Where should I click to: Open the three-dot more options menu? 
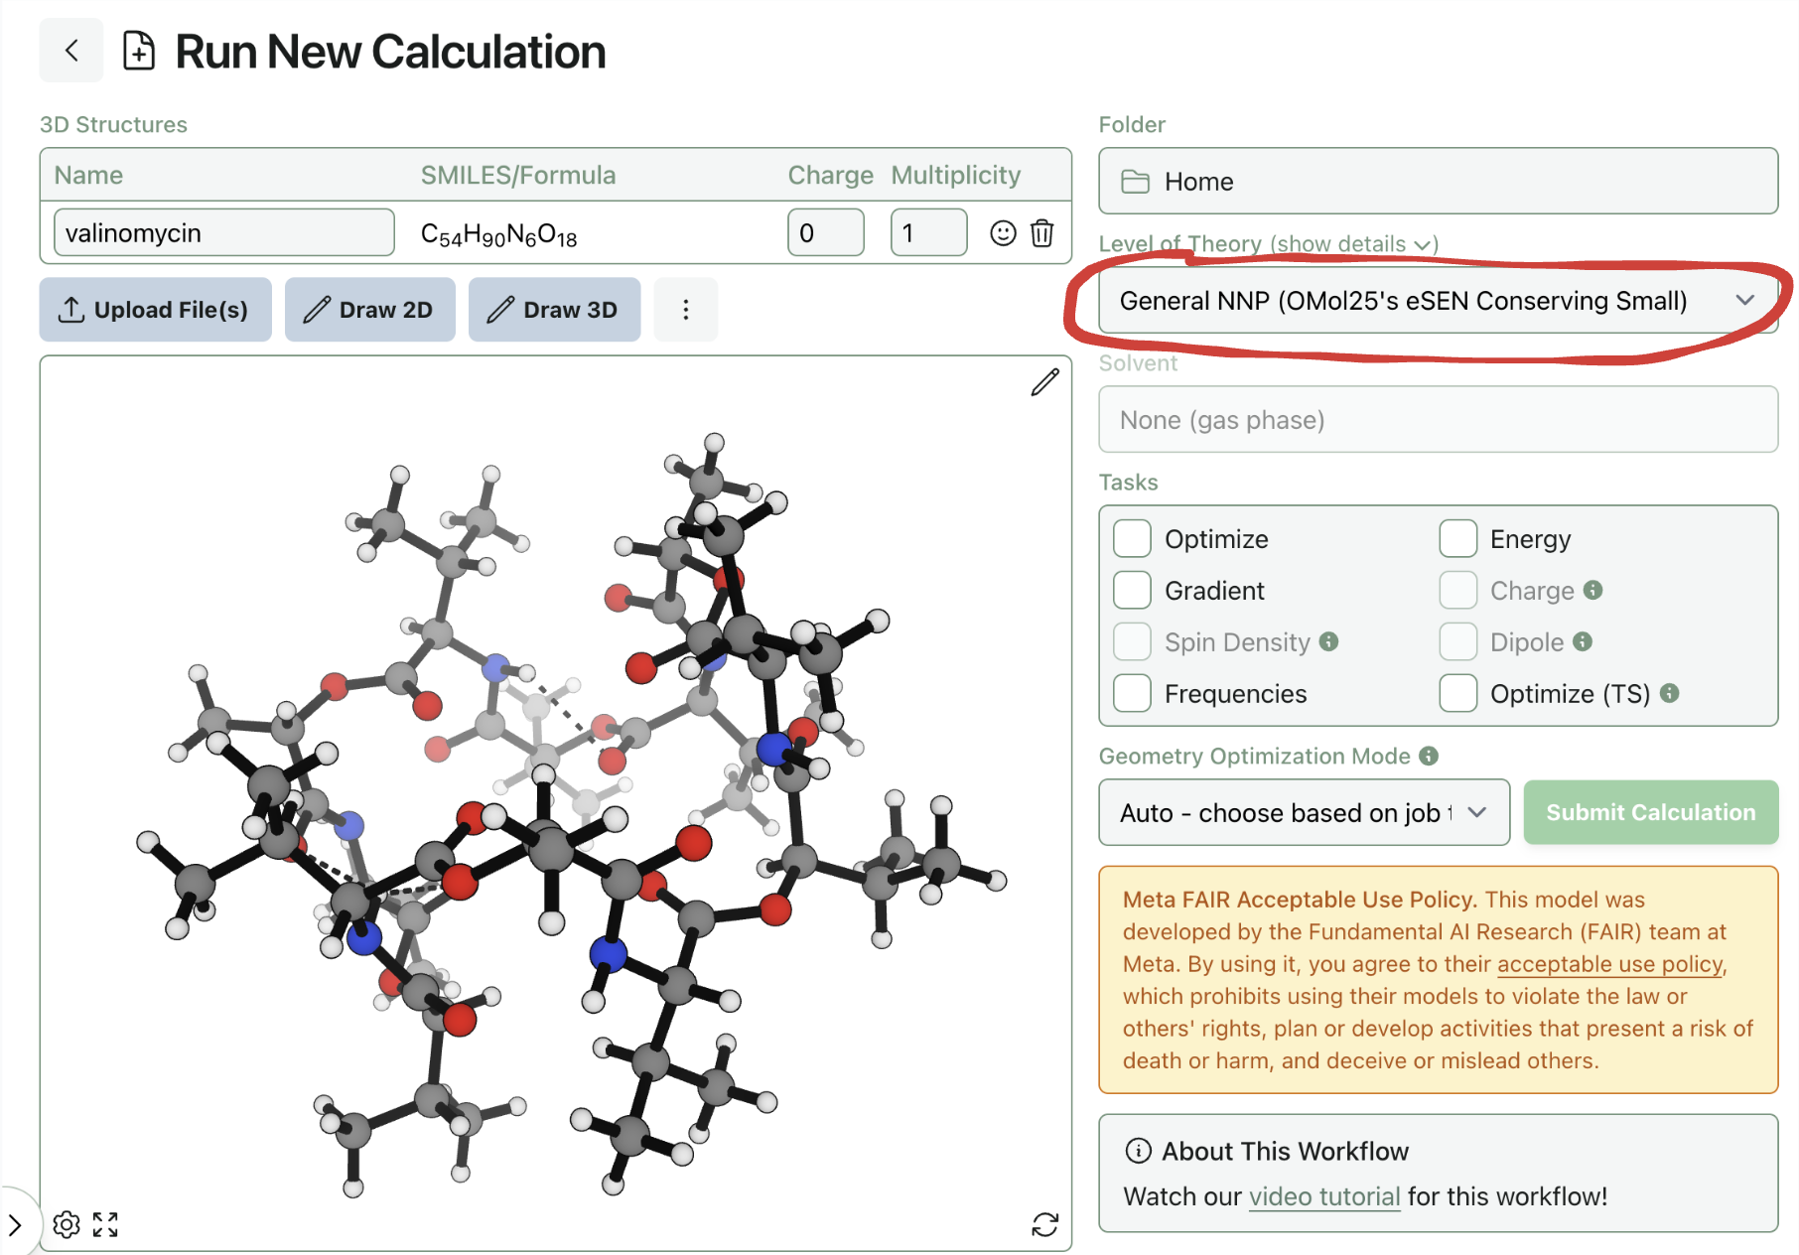point(685,310)
